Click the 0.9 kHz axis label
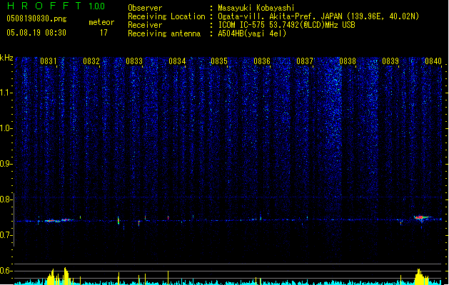 coord(6,164)
